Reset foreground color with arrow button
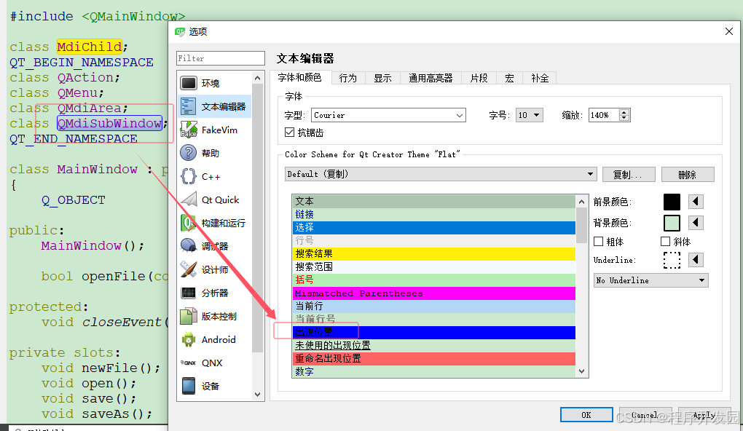 coord(696,202)
